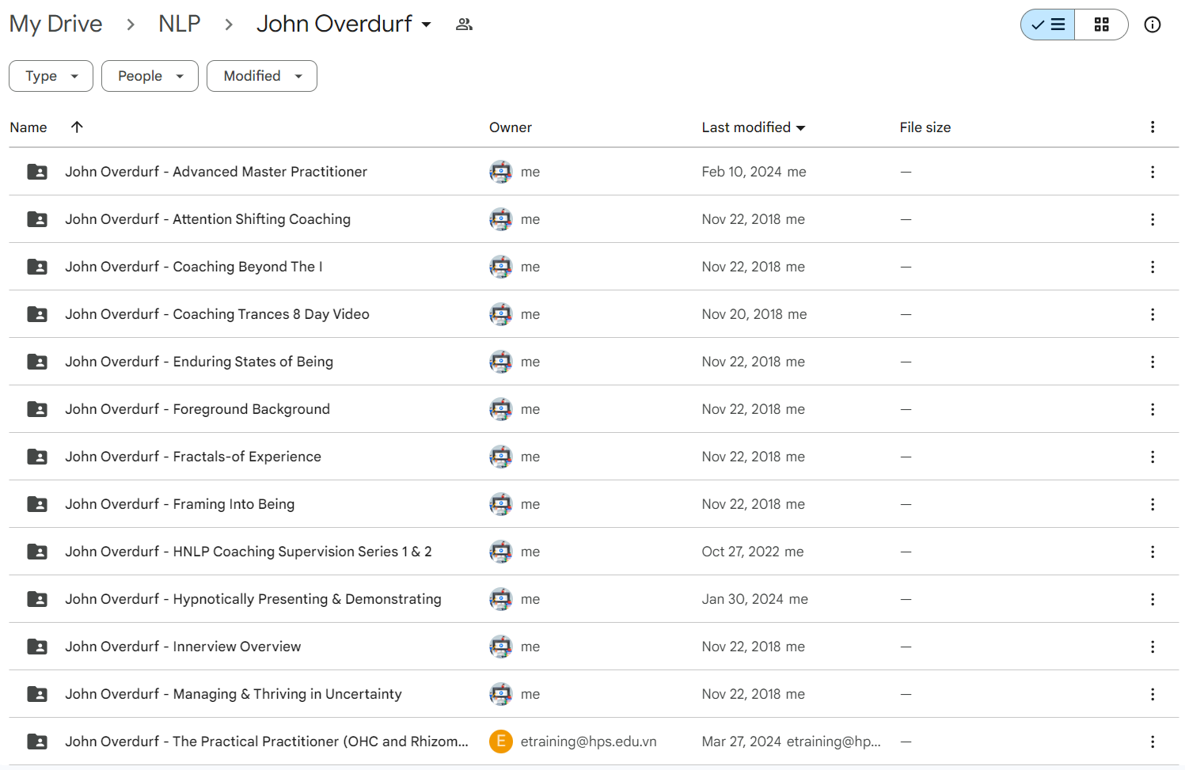Select John Overdurf - Advanced Master Practitioner folder
This screenshot has width=1185, height=770.
216,172
